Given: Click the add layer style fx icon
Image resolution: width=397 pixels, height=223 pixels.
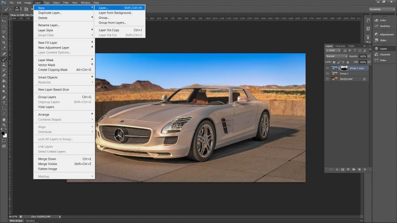Looking at the screenshot, I should 337,170.
